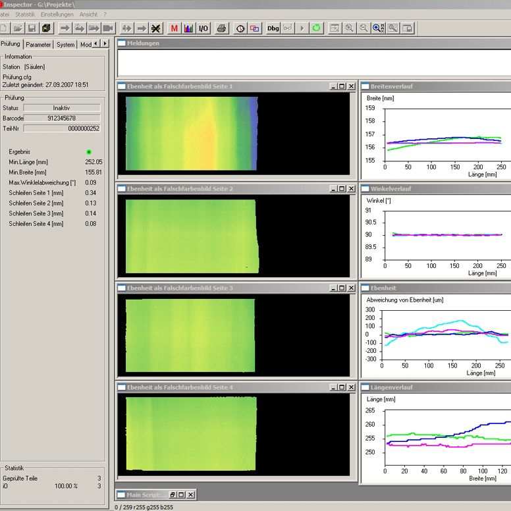The image size is (511, 511).
Task: Click the clock icon in toolbar
Action: [240, 28]
